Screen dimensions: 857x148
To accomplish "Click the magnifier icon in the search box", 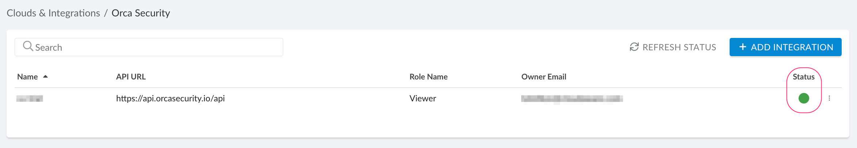I will coord(28,46).
